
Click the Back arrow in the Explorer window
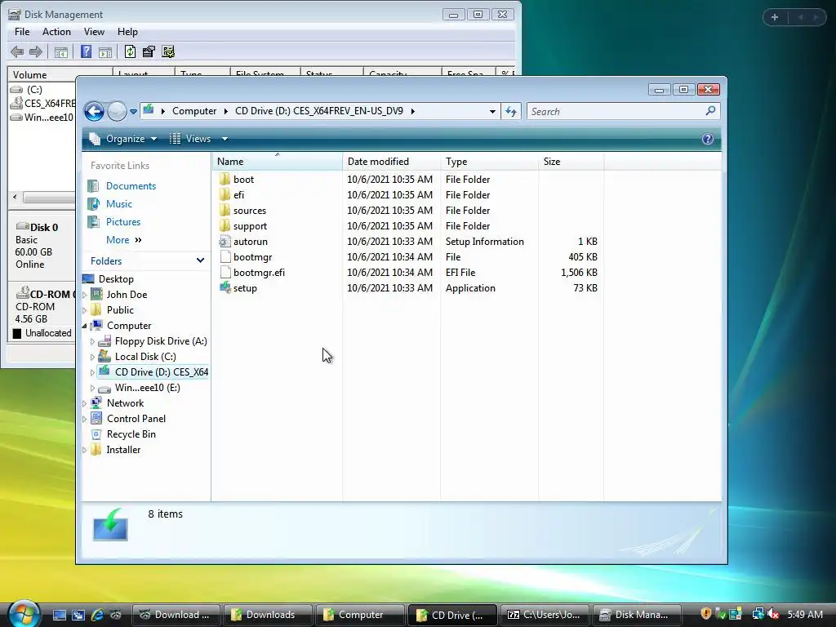(x=95, y=111)
